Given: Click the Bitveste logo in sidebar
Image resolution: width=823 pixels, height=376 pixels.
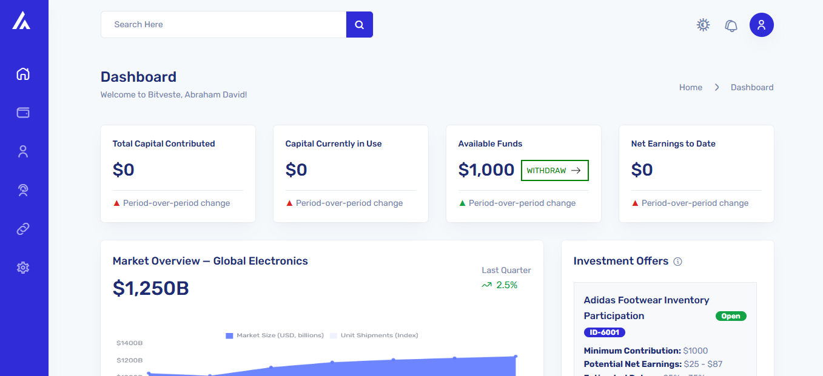Looking at the screenshot, I should 21,21.
